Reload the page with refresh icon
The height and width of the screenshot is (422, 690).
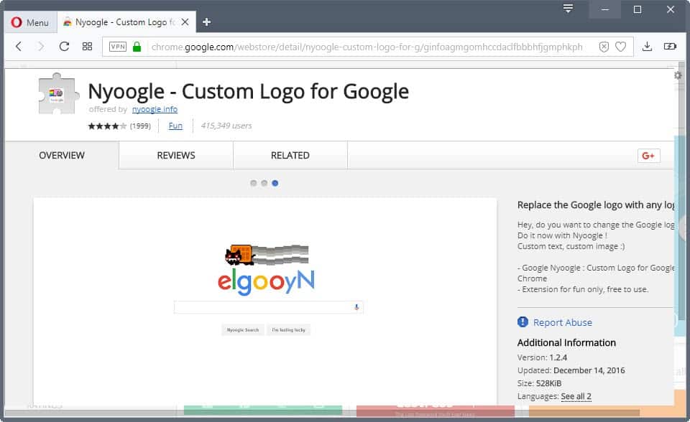pyautogui.click(x=64, y=47)
